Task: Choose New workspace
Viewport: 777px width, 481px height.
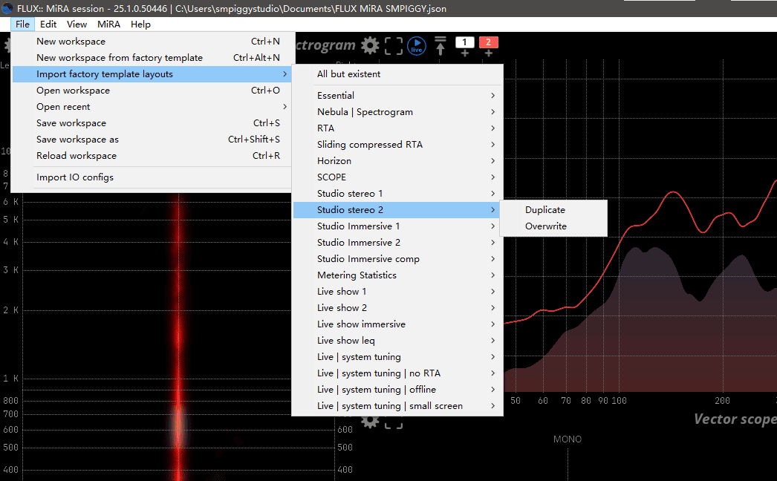Action: (151, 42)
